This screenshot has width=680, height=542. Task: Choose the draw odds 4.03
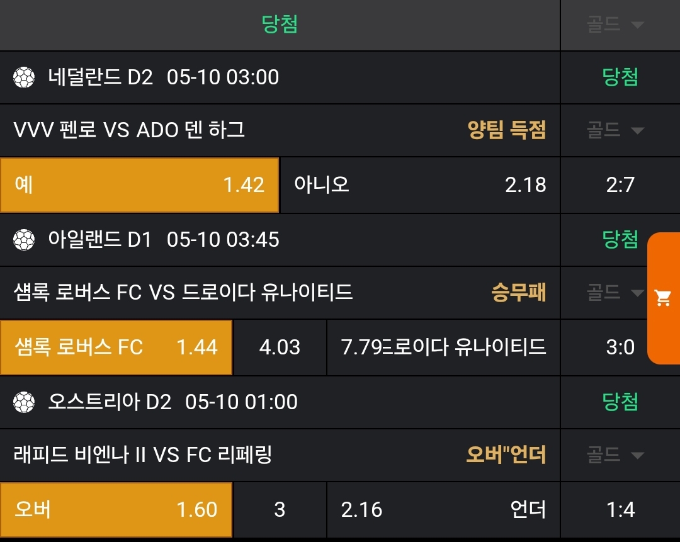click(x=280, y=347)
